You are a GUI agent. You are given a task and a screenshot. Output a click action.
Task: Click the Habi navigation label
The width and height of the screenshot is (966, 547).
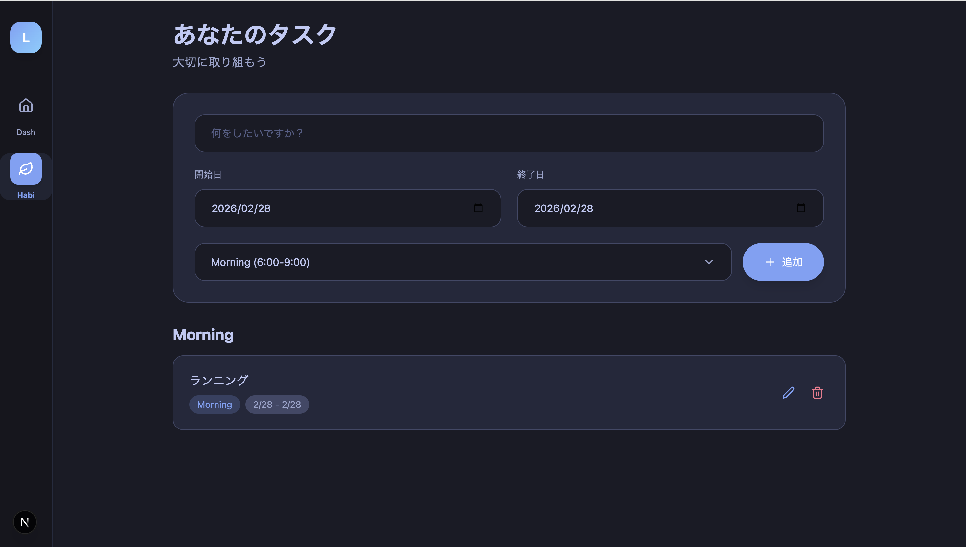tap(26, 195)
